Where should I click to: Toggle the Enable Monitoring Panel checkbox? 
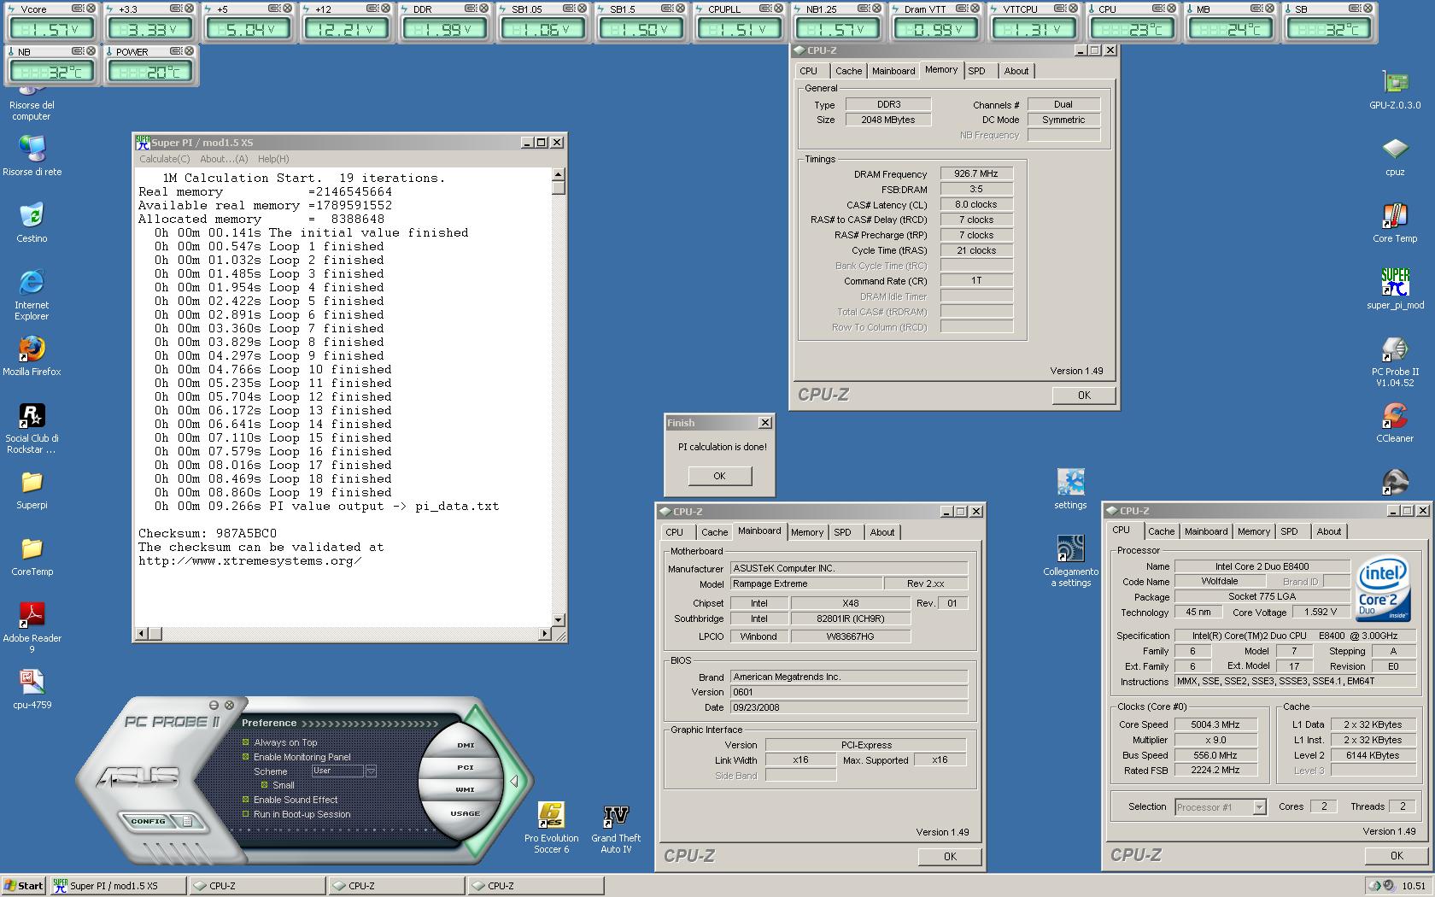coord(246,757)
